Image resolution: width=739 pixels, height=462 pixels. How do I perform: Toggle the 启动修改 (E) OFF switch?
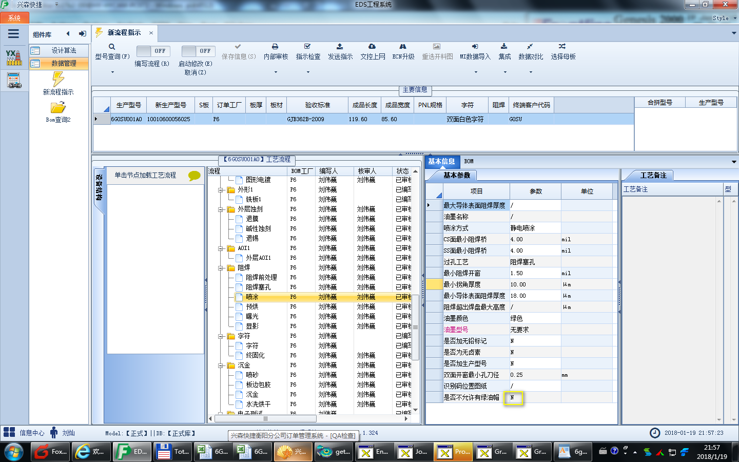click(x=198, y=51)
